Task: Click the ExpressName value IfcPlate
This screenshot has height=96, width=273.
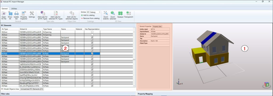Action: tap(153, 31)
